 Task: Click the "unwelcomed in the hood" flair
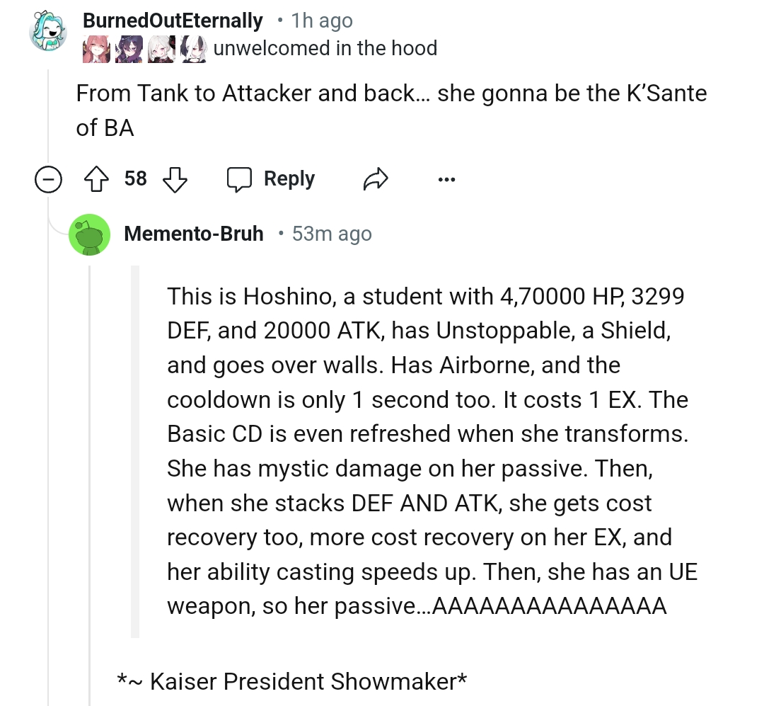pyautogui.click(x=325, y=48)
